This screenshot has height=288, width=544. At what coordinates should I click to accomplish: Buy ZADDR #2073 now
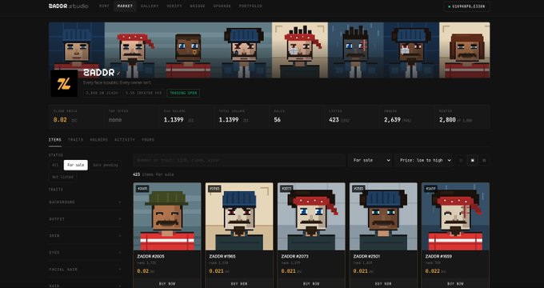(x=311, y=283)
